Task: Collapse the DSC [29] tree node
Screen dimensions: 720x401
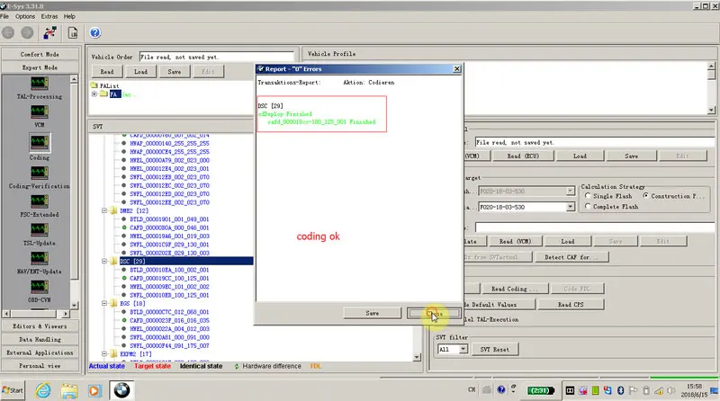Action: tap(104, 261)
